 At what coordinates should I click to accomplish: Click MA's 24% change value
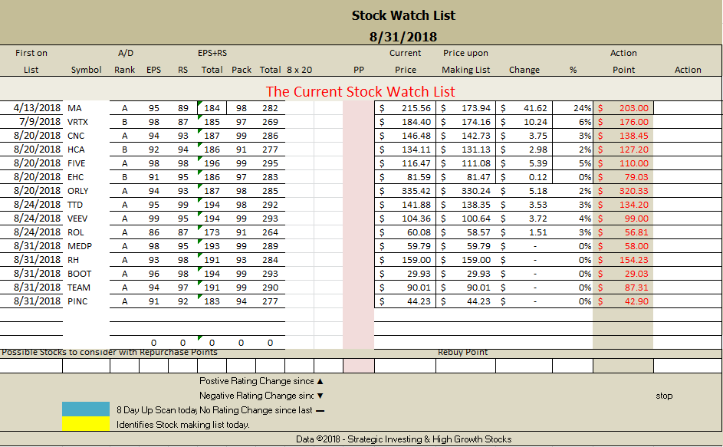click(x=583, y=108)
